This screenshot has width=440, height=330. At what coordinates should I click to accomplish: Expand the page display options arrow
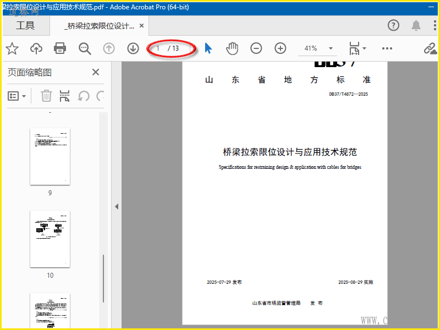pyautogui.click(x=364, y=48)
